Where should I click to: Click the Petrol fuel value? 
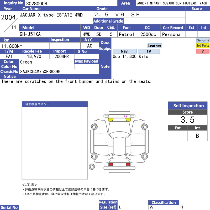126,34
